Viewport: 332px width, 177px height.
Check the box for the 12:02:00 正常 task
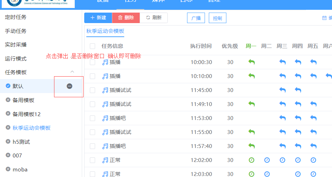[92, 160]
